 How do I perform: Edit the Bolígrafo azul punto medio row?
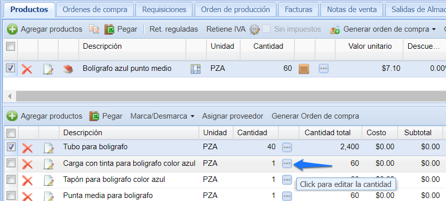tap(48, 69)
